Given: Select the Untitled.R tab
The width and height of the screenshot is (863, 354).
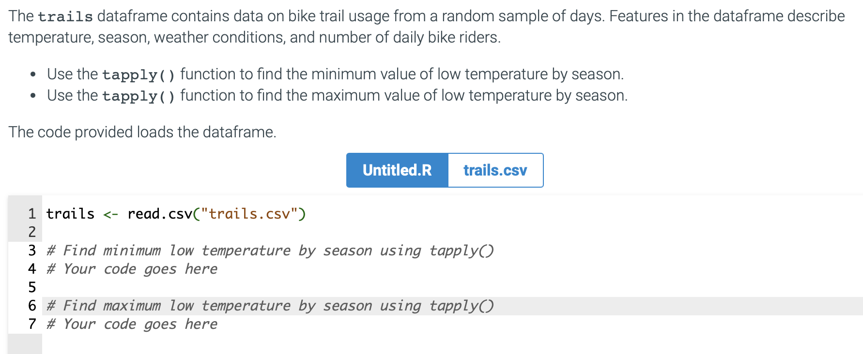Looking at the screenshot, I should click(397, 170).
